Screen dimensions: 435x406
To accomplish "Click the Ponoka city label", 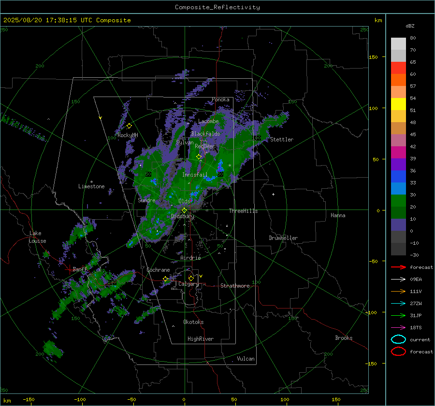I will tap(220, 99).
